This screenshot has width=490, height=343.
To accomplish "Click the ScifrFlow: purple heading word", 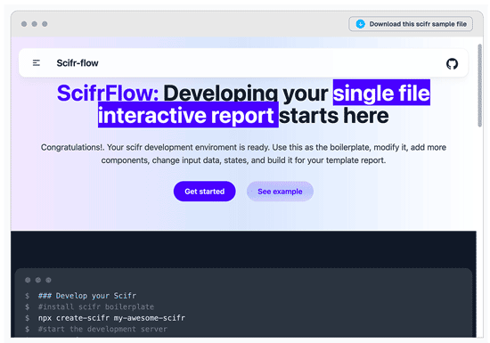I will pyautogui.click(x=108, y=93).
